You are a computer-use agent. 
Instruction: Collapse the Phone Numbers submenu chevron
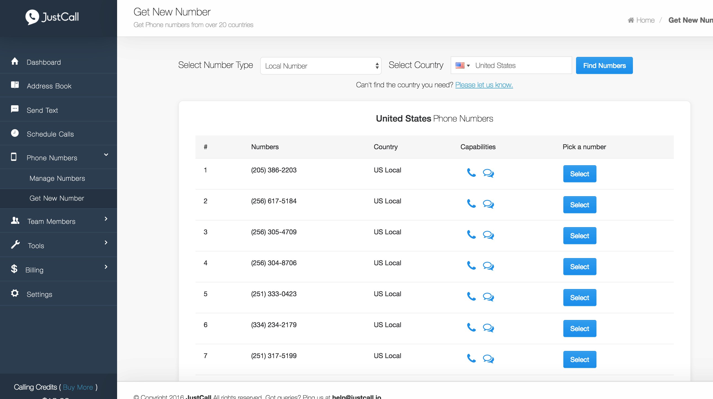click(x=106, y=155)
